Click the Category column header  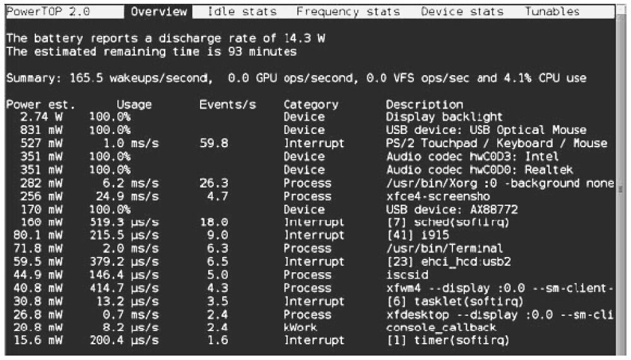click(310, 105)
